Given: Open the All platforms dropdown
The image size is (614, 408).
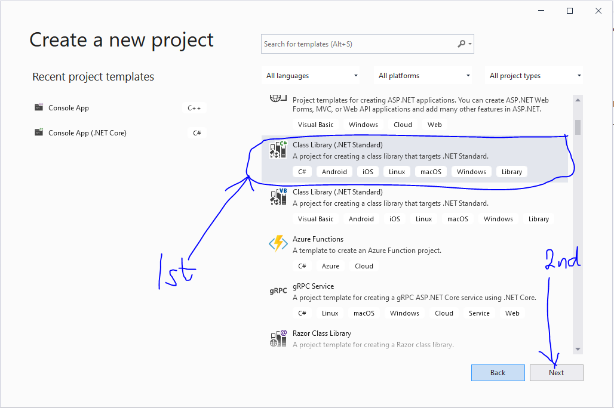Looking at the screenshot, I should (x=423, y=76).
